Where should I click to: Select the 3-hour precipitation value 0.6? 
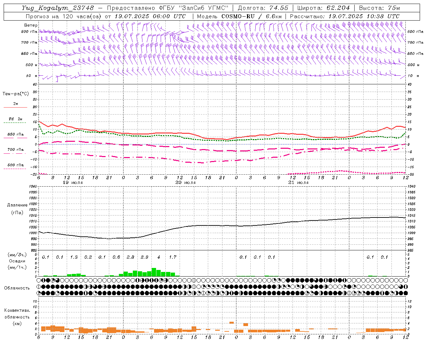pyautogui.click(x=116, y=257)
